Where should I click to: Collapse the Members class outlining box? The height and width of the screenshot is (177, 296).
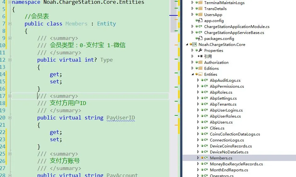[x=10, y=24]
